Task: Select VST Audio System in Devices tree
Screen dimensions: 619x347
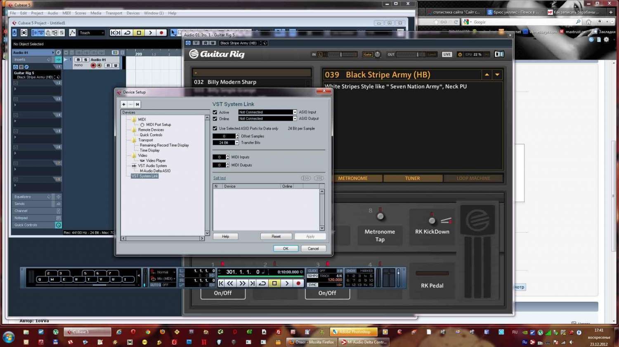Action: click(x=152, y=166)
